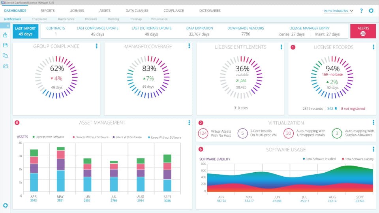Click the copy documents icon in sidebar
This screenshot has height=213, width=379.
[5, 56]
